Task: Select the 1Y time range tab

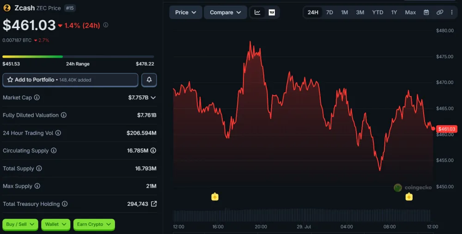Action: coord(394,12)
